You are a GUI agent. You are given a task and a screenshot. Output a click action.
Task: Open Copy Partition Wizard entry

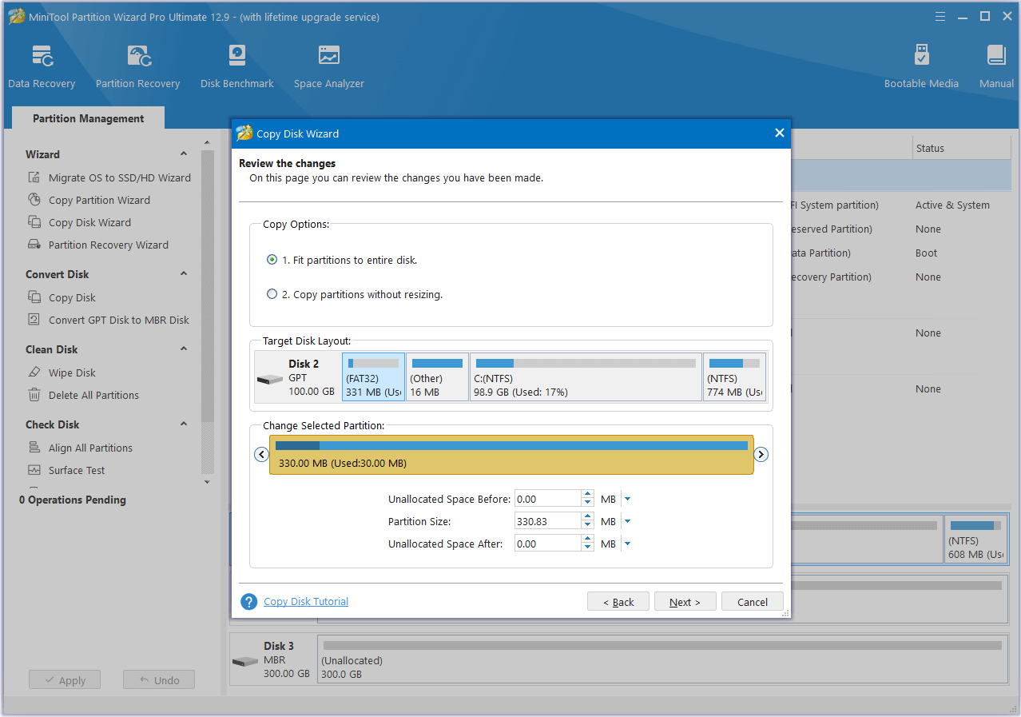pyautogui.click(x=99, y=200)
